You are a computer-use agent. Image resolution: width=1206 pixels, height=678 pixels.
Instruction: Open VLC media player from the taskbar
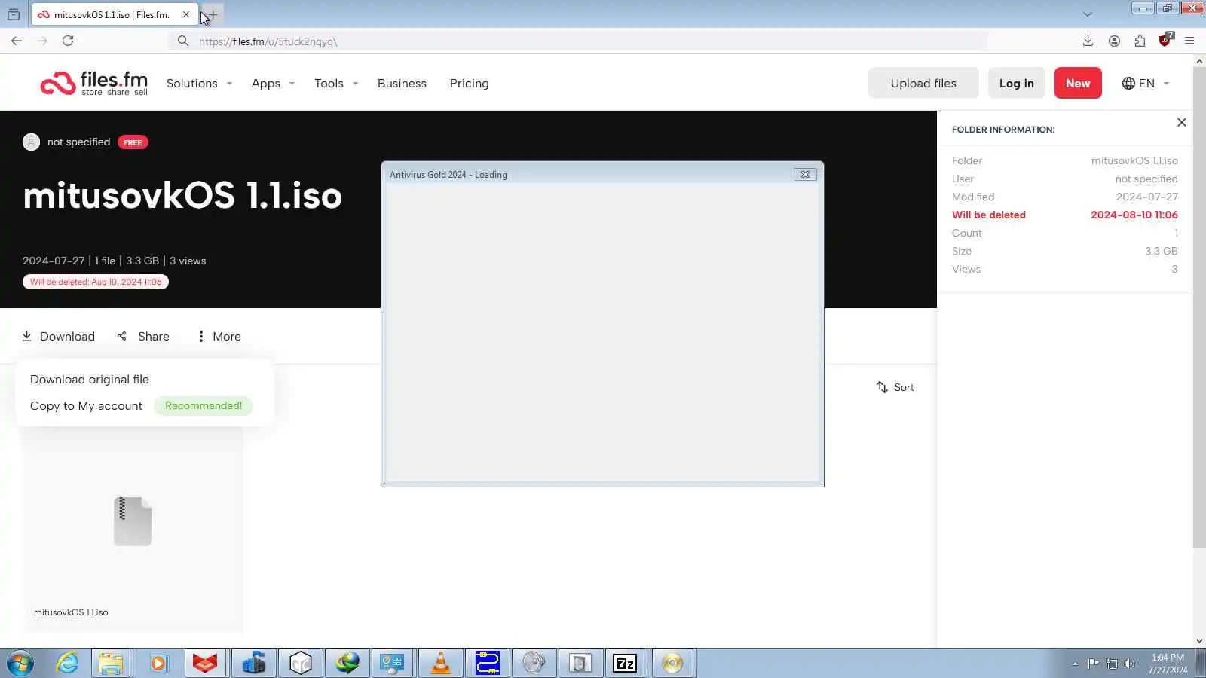point(441,663)
